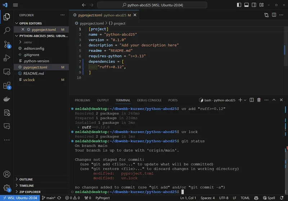Click Ln 1, Col 1 status
288x201 pixels.
coord(188,198)
